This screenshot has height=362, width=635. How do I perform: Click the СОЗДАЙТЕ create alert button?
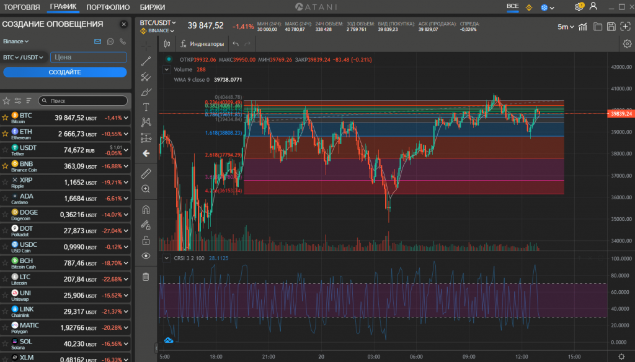64,72
